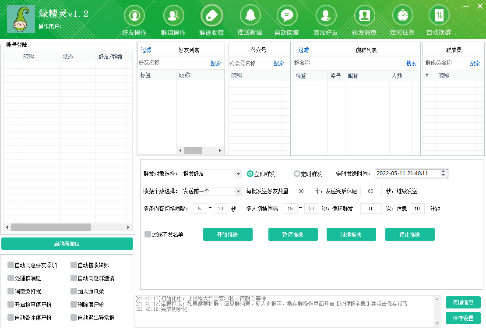Open the 推送新建 bell icon
Viewport: 486px width, 333px height.
tap(250, 15)
